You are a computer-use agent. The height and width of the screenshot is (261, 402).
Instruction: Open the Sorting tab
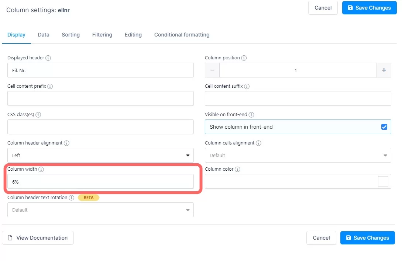71,35
